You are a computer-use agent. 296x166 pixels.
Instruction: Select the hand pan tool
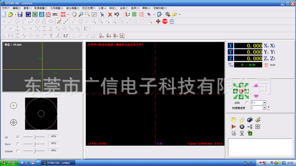[x=74, y=14]
